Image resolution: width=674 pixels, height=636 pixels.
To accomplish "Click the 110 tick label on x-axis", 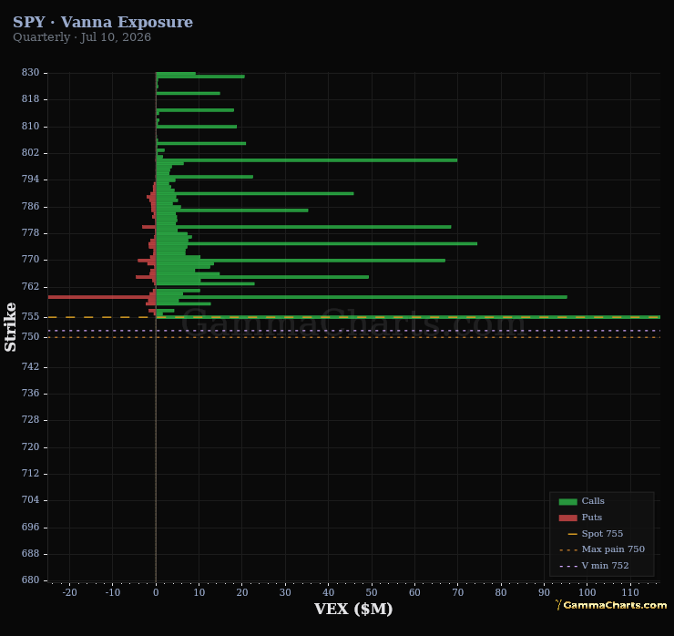I will (x=630, y=592).
